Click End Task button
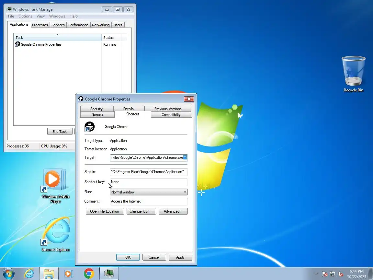Viewport: 373px width, 280px height. 60,132
